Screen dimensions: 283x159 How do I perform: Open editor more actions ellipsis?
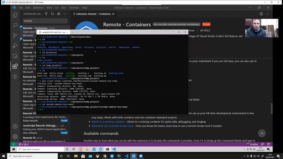[x=268, y=14]
